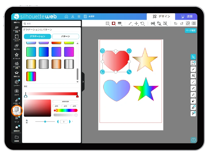Screen dimensions: 208x156
Task: Click the rotate handle on the heart
Action: (x=129, y=51)
